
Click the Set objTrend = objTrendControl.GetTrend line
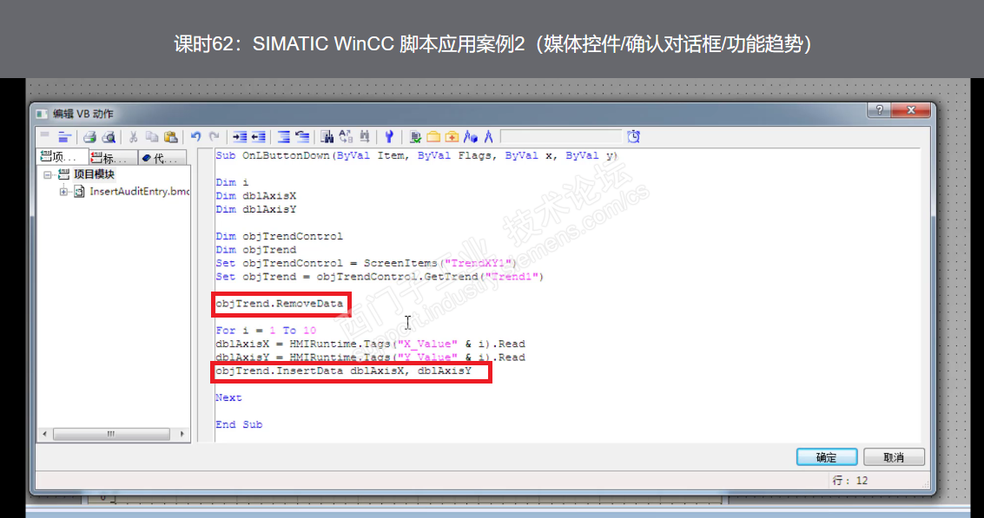380,277
